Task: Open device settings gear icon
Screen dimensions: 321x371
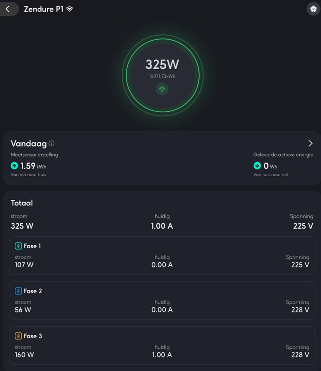Action: [313, 9]
